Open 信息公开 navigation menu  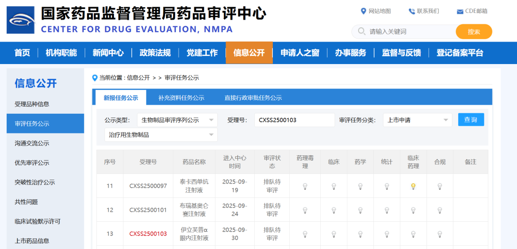249,53
